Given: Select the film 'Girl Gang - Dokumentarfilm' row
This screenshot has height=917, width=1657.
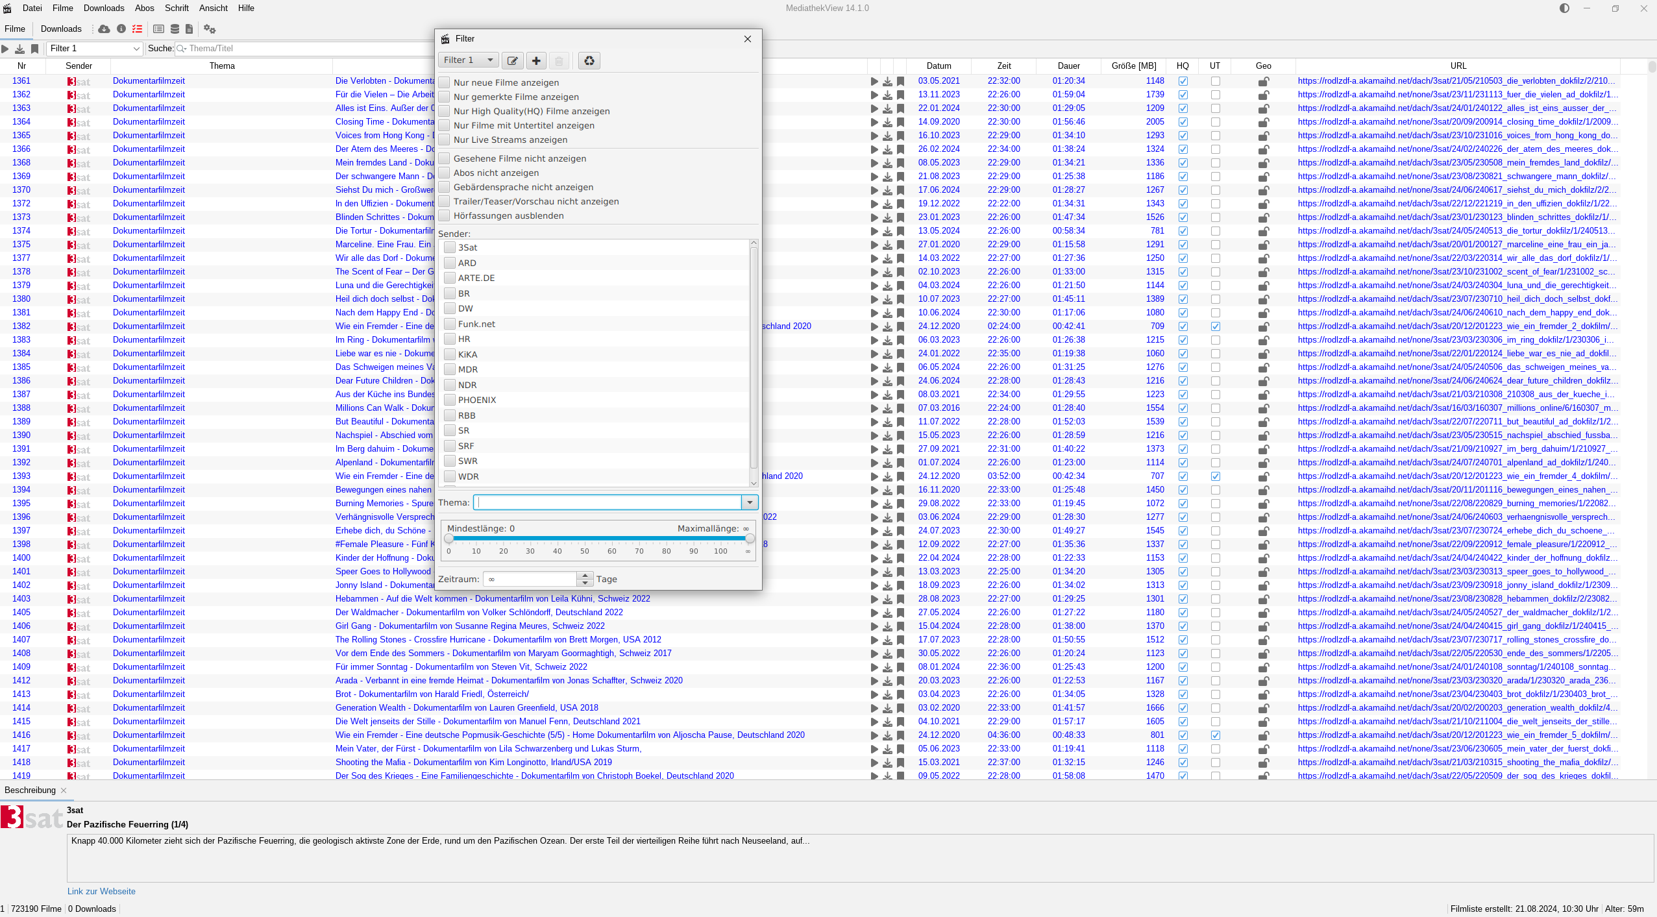Looking at the screenshot, I should (810, 627).
